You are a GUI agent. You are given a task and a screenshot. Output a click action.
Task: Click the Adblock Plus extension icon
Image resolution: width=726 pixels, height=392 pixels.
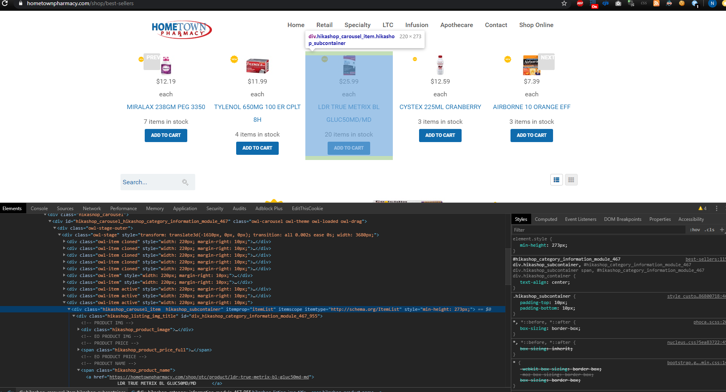pyautogui.click(x=580, y=3)
